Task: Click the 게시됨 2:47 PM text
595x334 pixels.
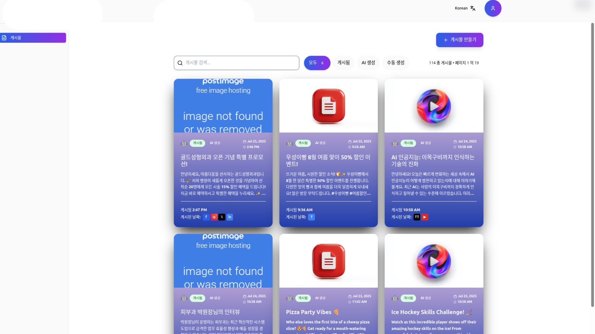Action: click(x=194, y=210)
